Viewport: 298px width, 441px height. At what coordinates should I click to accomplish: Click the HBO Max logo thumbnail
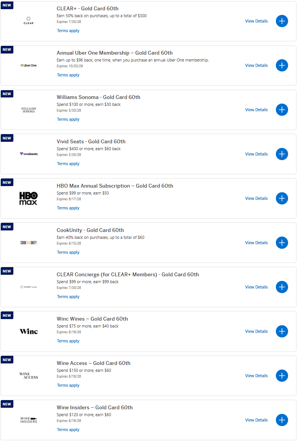coord(29,198)
